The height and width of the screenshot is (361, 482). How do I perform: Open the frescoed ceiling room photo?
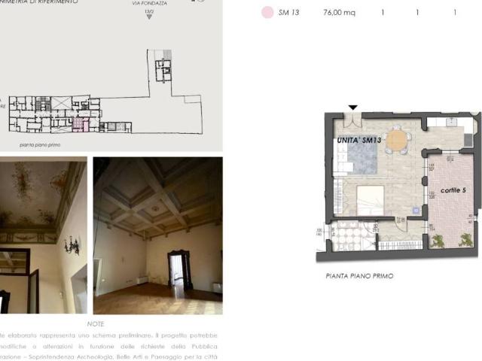(x=43, y=235)
